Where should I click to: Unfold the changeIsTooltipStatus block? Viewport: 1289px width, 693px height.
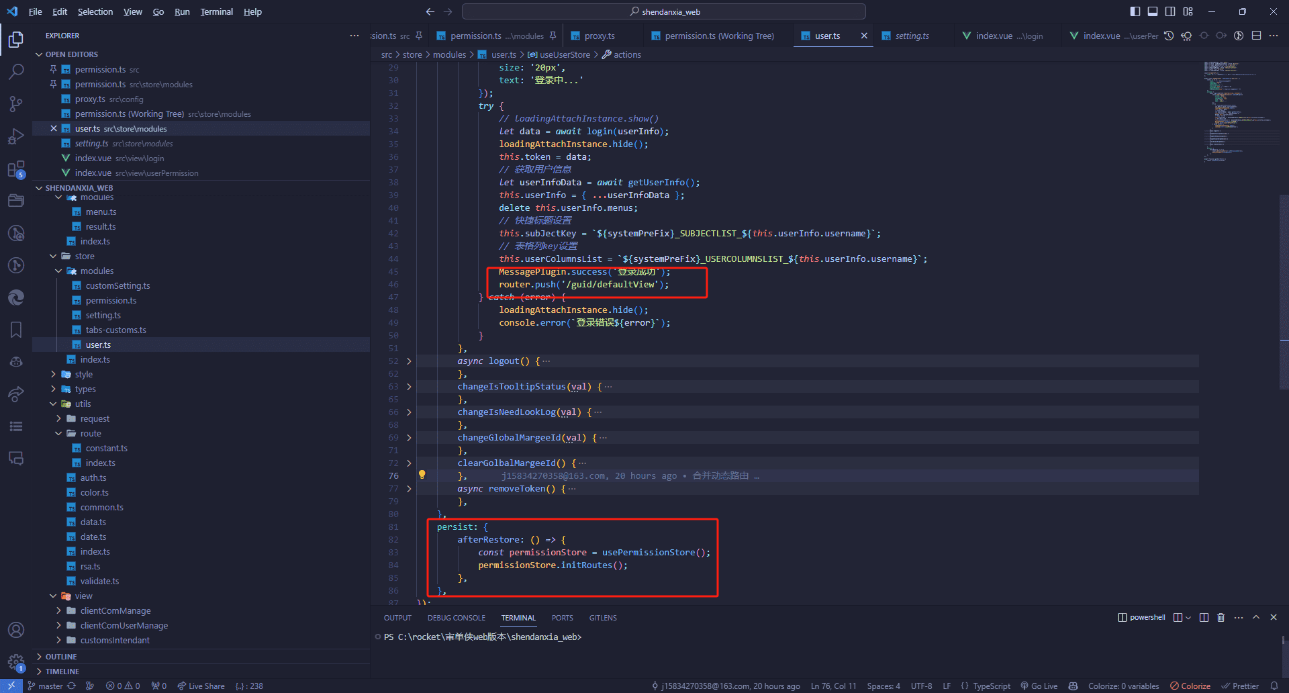[x=409, y=387]
